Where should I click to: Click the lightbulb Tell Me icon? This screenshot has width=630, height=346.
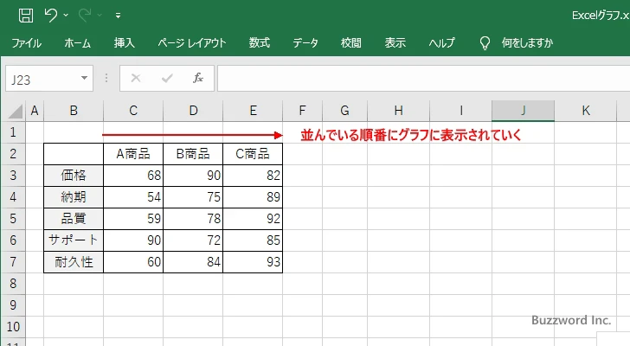[485, 42]
